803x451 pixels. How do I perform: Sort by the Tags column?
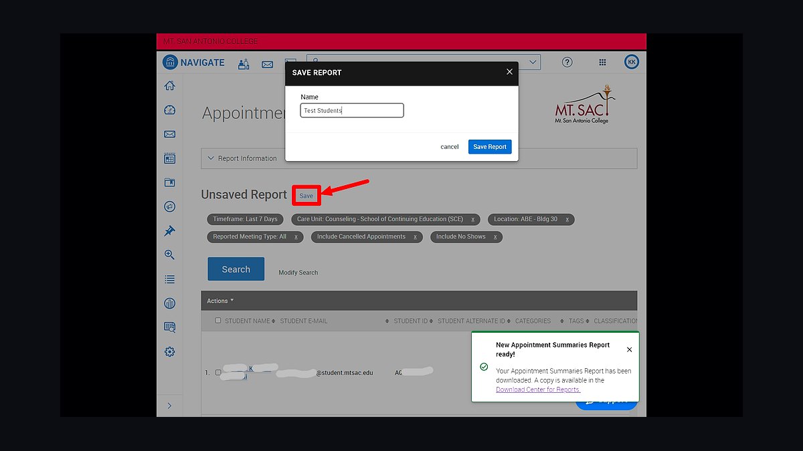pos(579,321)
